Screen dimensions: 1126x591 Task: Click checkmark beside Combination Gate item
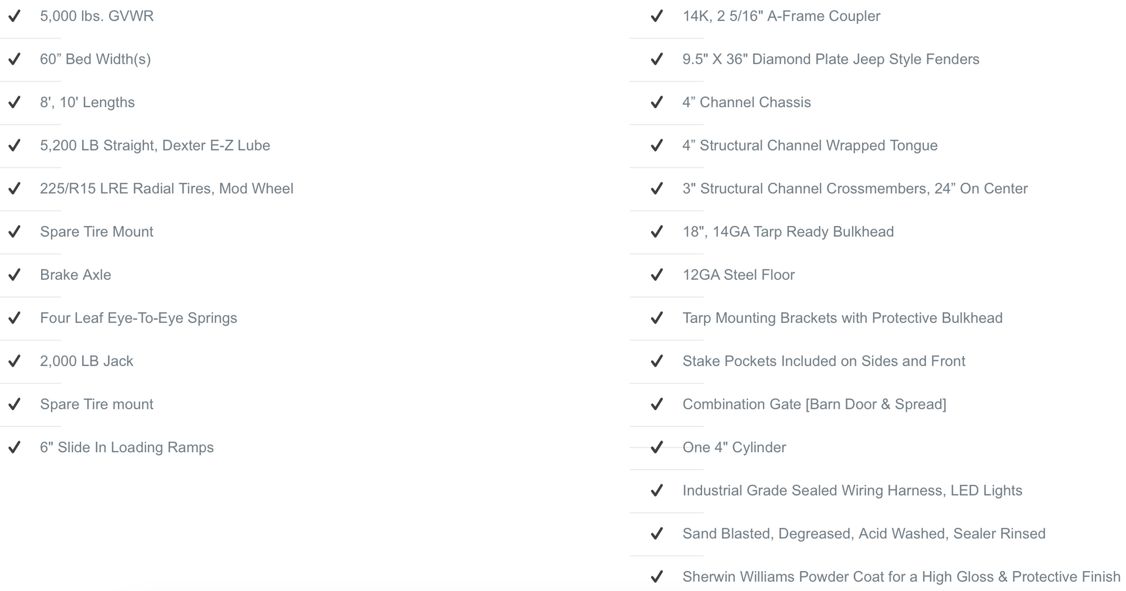pos(657,404)
